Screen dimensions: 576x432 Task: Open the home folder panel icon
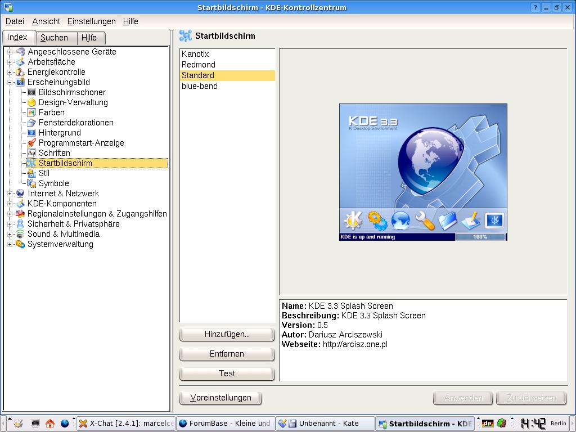(50, 424)
